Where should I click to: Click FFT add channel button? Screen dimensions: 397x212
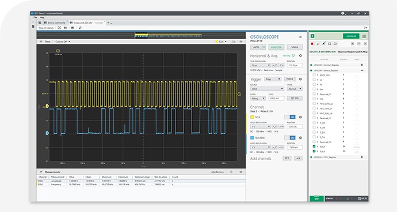(287, 158)
